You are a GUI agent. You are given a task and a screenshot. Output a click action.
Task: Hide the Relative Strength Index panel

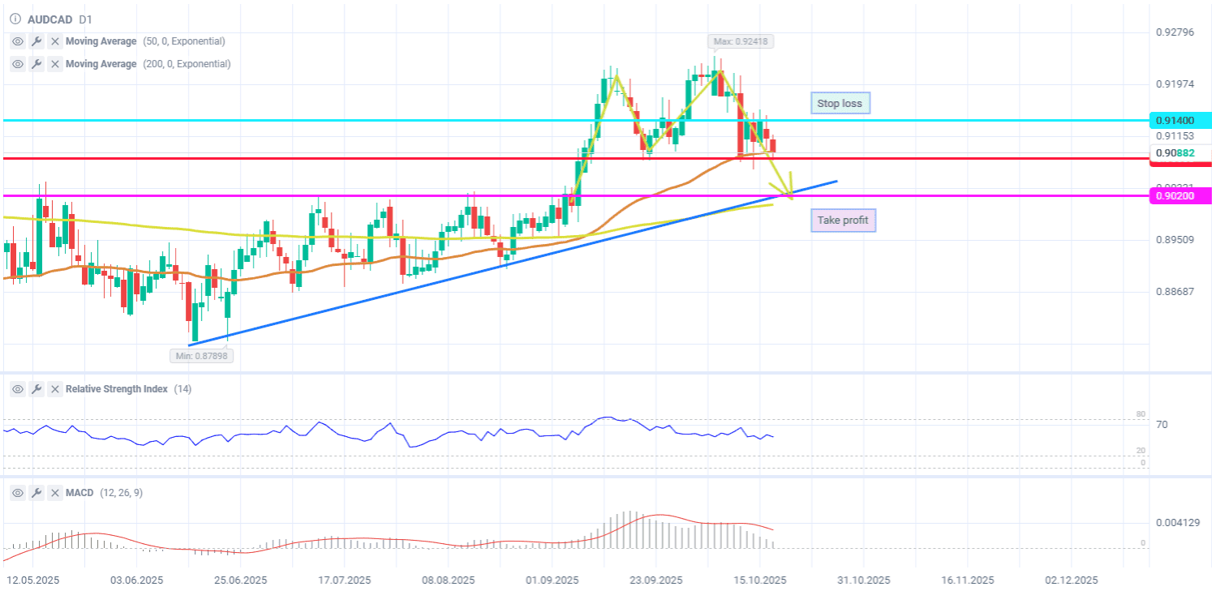(18, 389)
